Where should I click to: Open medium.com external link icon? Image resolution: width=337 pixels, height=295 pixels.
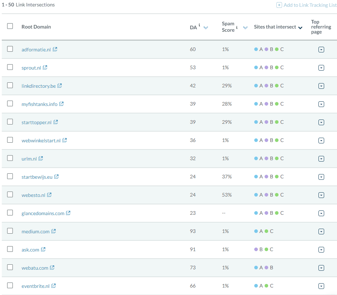point(53,231)
